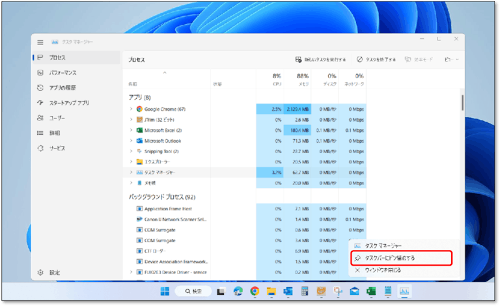This screenshot has width=500, height=306.
Task: Click the アプリ (8) group heading
Action: pyautogui.click(x=140, y=97)
